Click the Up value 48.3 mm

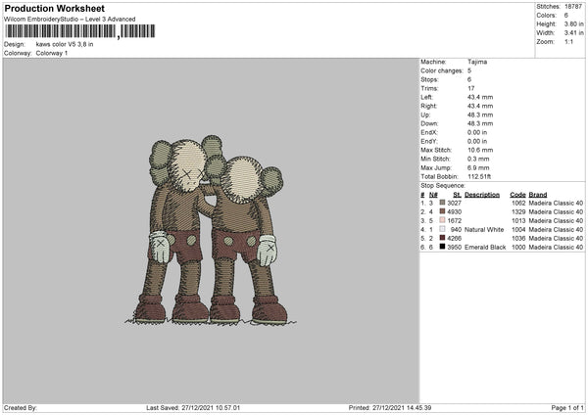pos(480,115)
